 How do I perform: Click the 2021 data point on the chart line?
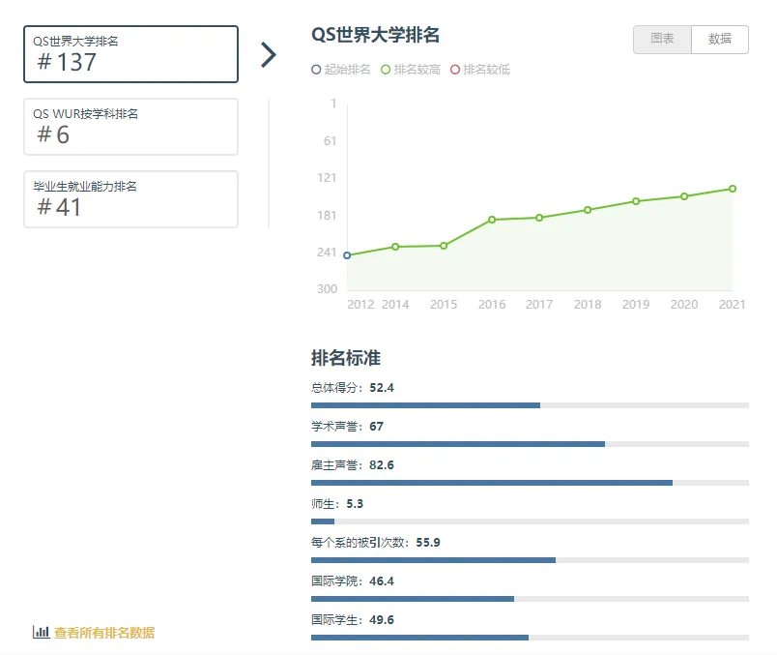pos(733,189)
